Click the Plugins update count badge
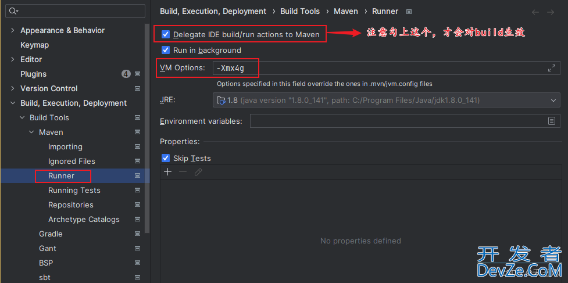Viewport: 568px width, 283px height. pos(126,74)
